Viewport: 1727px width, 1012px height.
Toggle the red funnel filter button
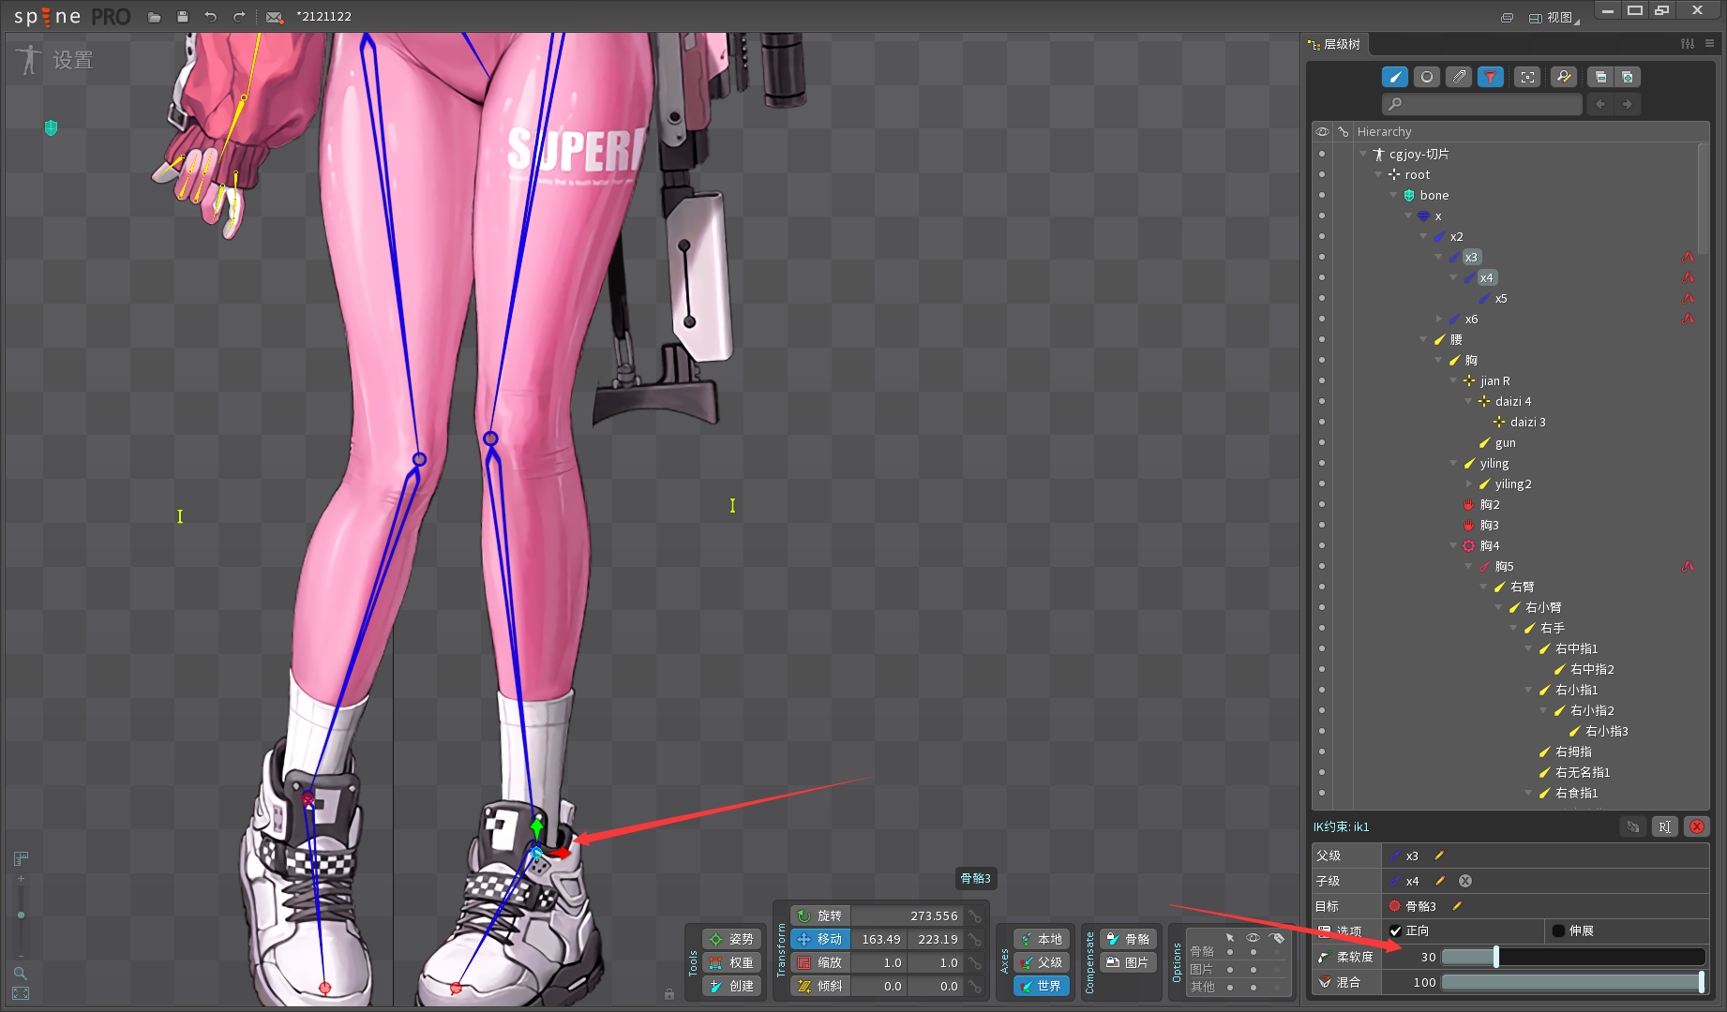pos(1491,77)
